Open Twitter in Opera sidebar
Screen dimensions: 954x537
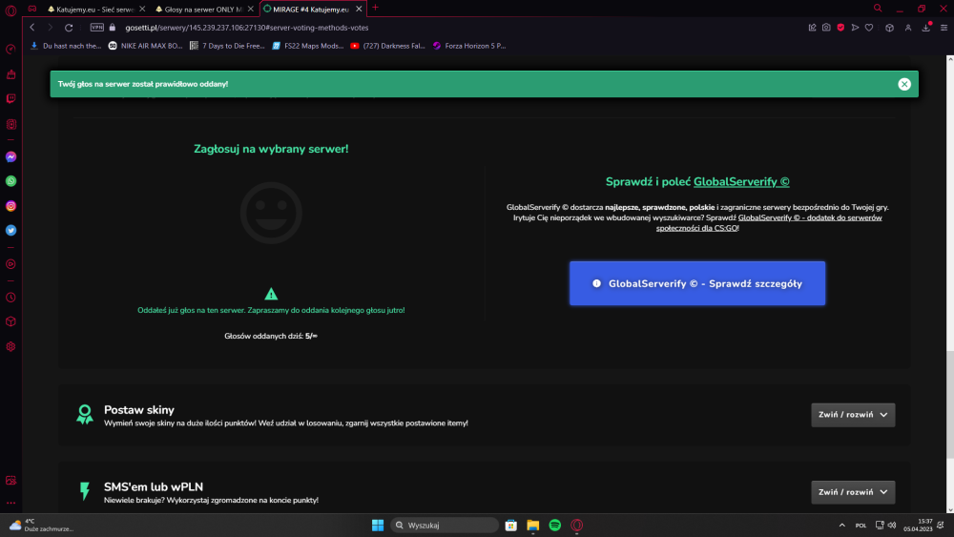click(10, 231)
